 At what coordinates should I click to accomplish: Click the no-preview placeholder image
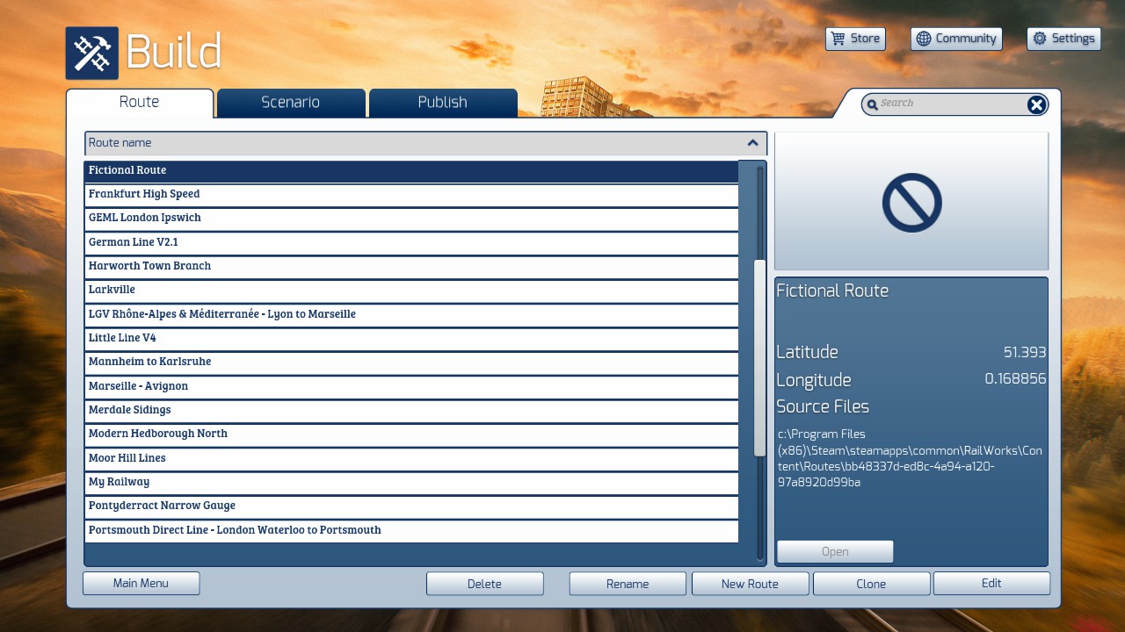point(911,203)
